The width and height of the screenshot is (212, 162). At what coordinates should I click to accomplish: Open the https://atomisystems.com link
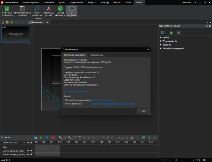tap(104, 100)
